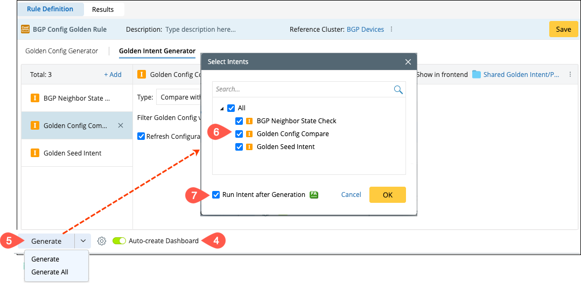Close the Select Intents dialog
This screenshot has height=283, width=581.
pos(408,62)
